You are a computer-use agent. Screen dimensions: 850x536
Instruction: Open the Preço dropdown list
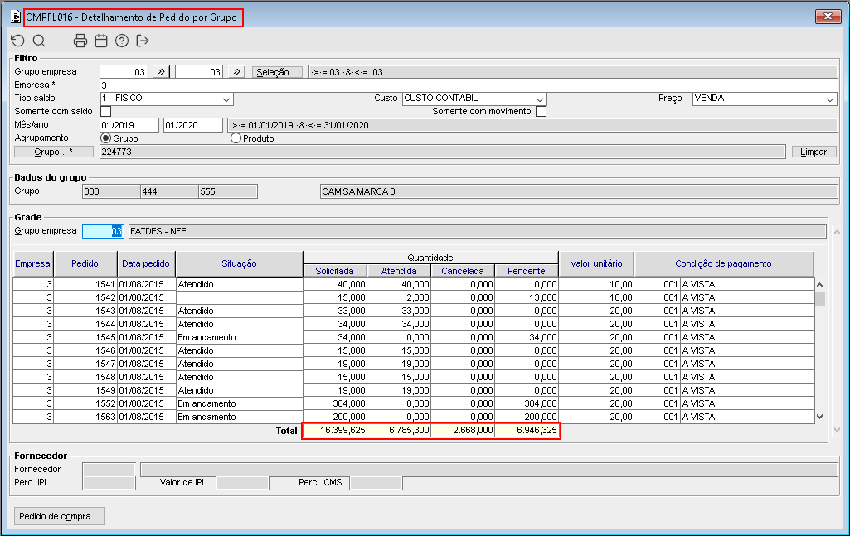point(830,99)
